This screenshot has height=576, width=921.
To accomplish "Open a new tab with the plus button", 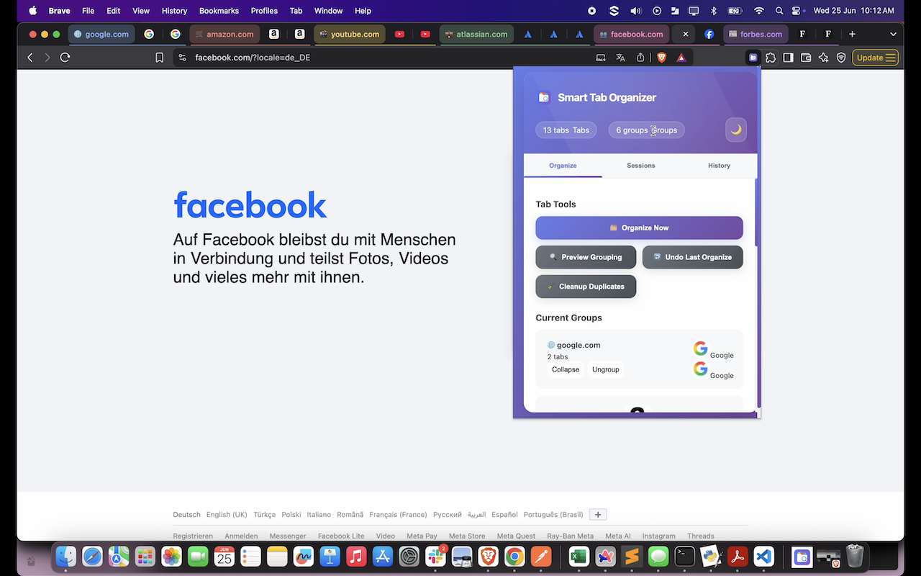I will coord(852,34).
